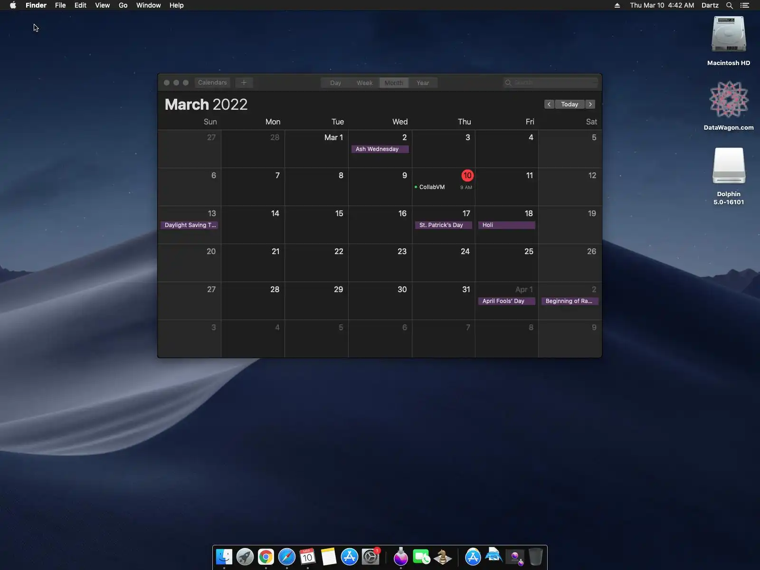Image resolution: width=760 pixels, height=570 pixels.
Task: Open Notification Center list icon
Action: [x=745, y=5]
